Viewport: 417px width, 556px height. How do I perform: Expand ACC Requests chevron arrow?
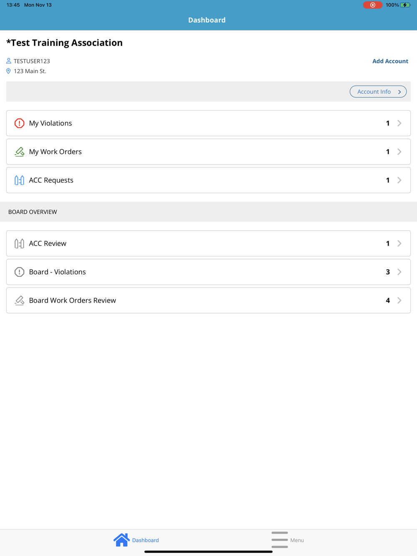tap(399, 180)
